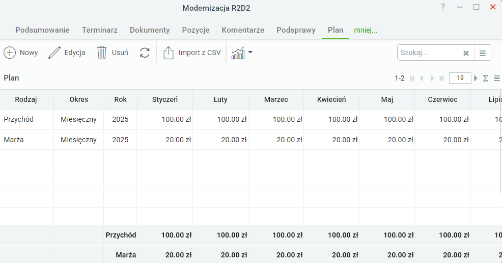Viewport: 502px width, 263px height.
Task: Click the mniej... link
Action: (x=365, y=31)
